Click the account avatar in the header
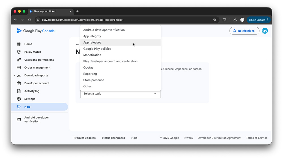The image size is (283, 159). click(265, 31)
